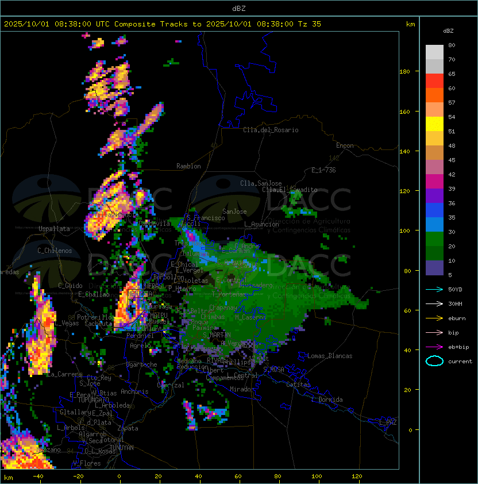This screenshot has width=478, height=484.
Task: Click the 'E_Challao' map label
Action: coord(94,294)
